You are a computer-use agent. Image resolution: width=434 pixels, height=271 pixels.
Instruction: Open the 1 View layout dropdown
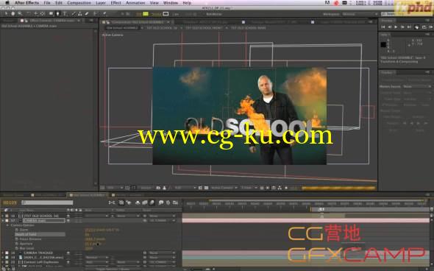[x=249, y=188]
